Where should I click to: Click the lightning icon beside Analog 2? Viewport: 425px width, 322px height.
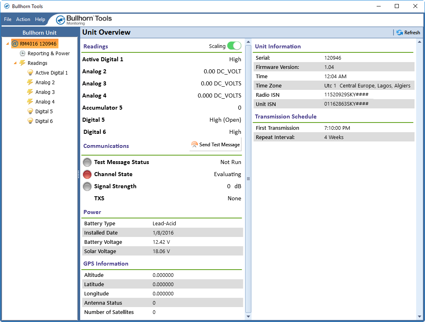pyautogui.click(x=30, y=82)
